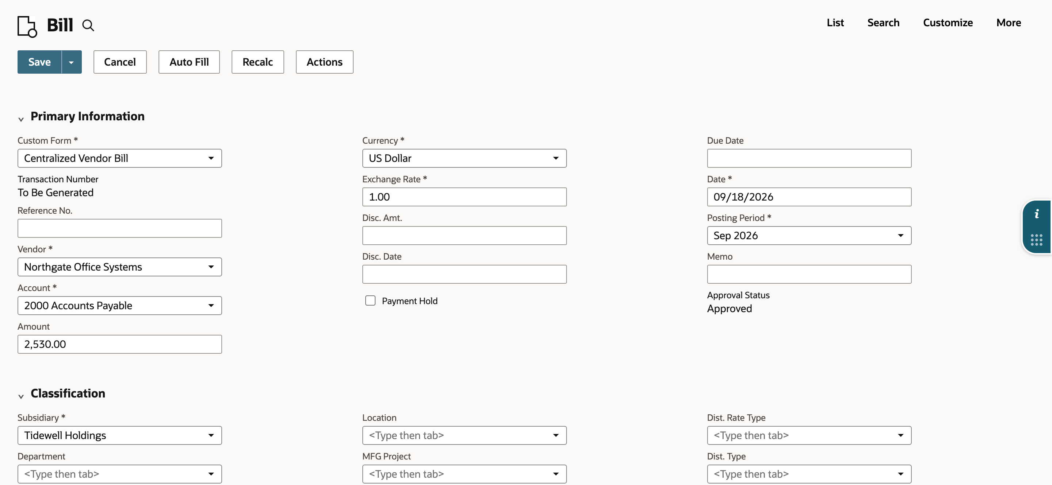This screenshot has height=485, width=1052.
Task: Open the List menu
Action: point(835,22)
